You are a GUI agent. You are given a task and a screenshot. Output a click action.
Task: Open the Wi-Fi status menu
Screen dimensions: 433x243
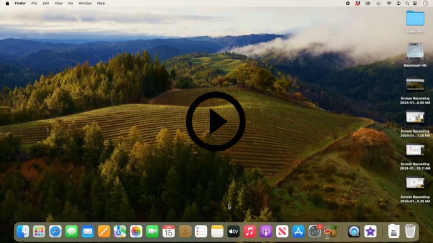389,3
